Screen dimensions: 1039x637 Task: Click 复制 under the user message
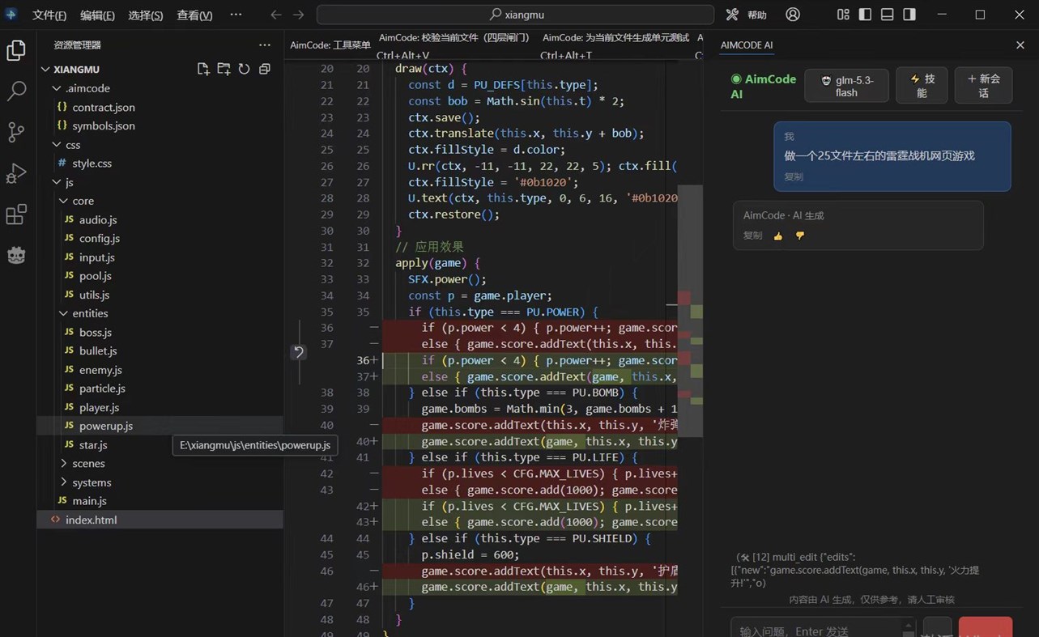pos(793,176)
